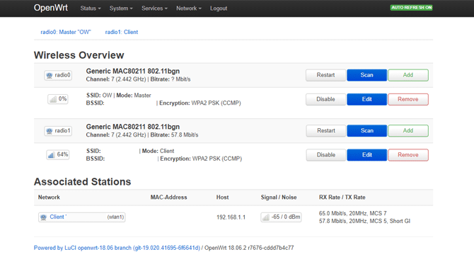The image size is (474, 269).
Task: Disable the Client mode network
Action: coord(326,155)
